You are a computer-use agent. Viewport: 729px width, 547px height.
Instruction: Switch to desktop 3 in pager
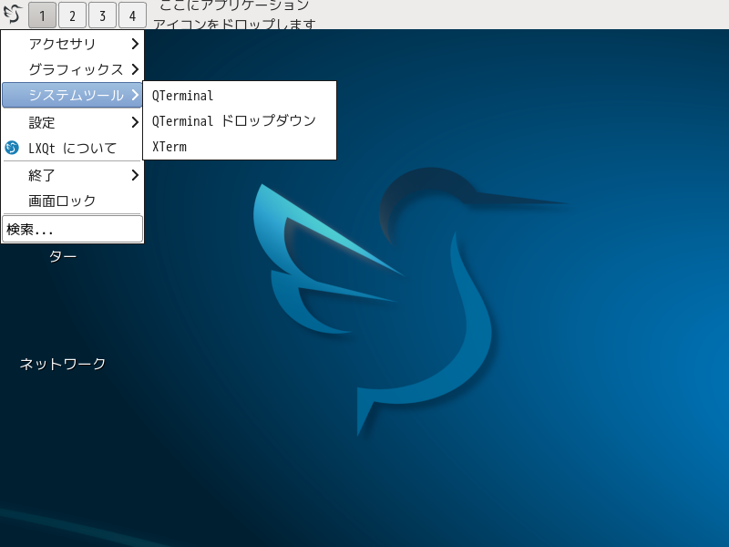102,15
